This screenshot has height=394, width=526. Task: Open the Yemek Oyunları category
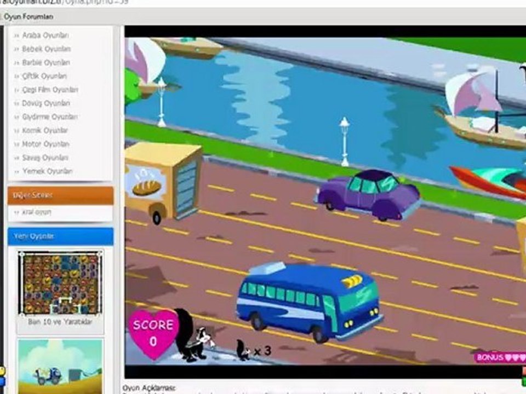pyautogui.click(x=47, y=171)
